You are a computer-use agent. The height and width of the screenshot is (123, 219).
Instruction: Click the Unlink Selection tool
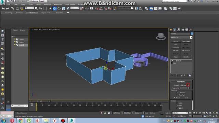click(x=17, y=9)
